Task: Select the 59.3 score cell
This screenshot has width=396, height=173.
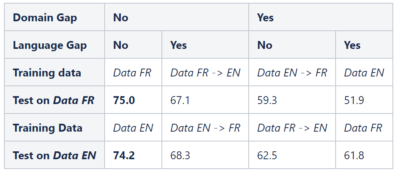Action: click(292, 100)
